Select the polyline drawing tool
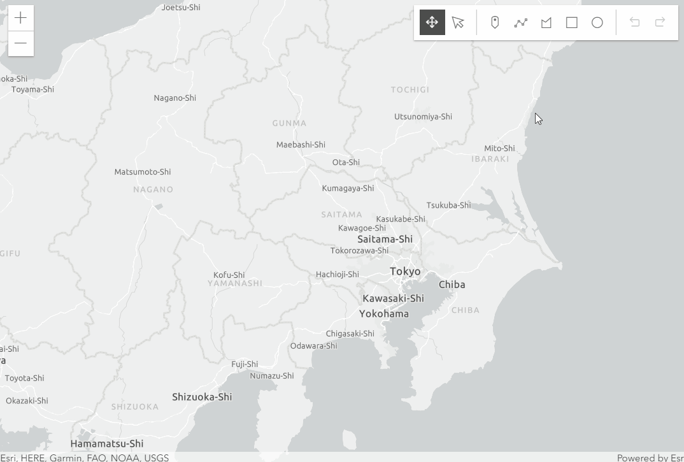 (520, 22)
